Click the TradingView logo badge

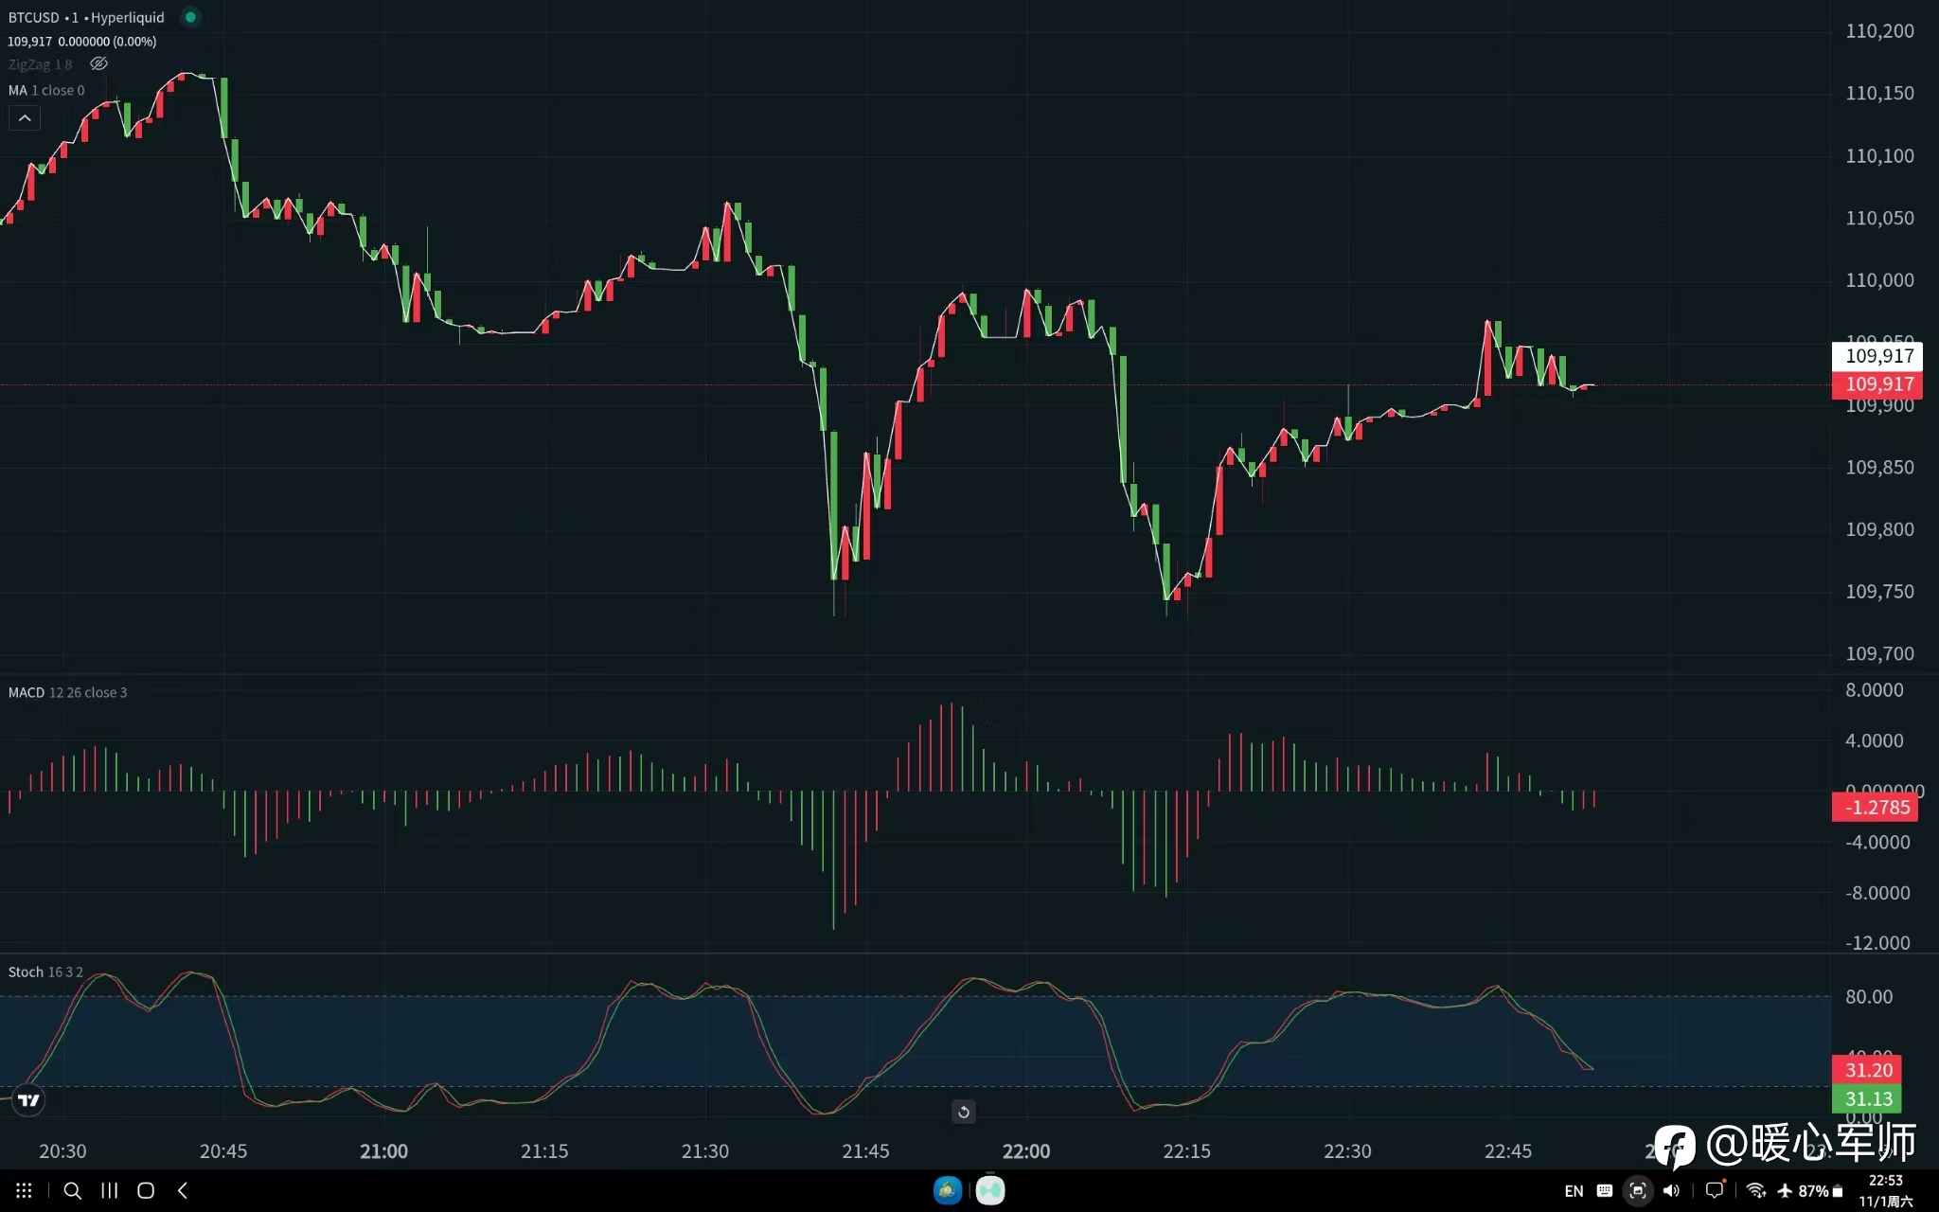point(28,1100)
